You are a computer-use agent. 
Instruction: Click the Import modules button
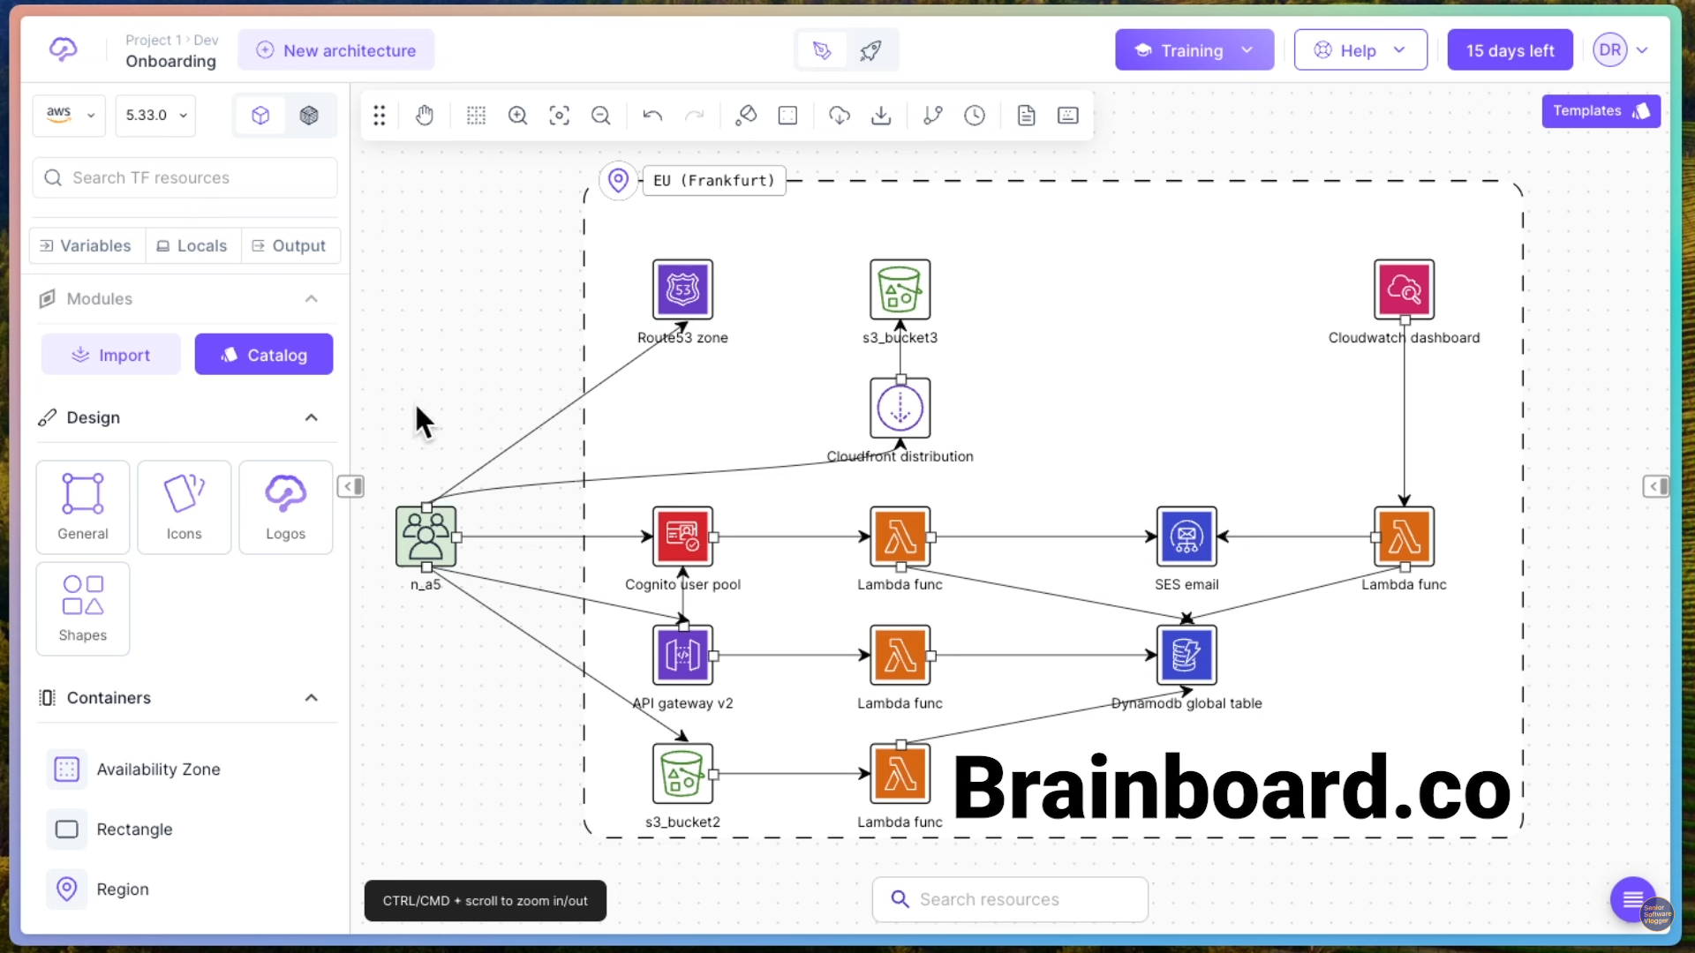coord(111,355)
